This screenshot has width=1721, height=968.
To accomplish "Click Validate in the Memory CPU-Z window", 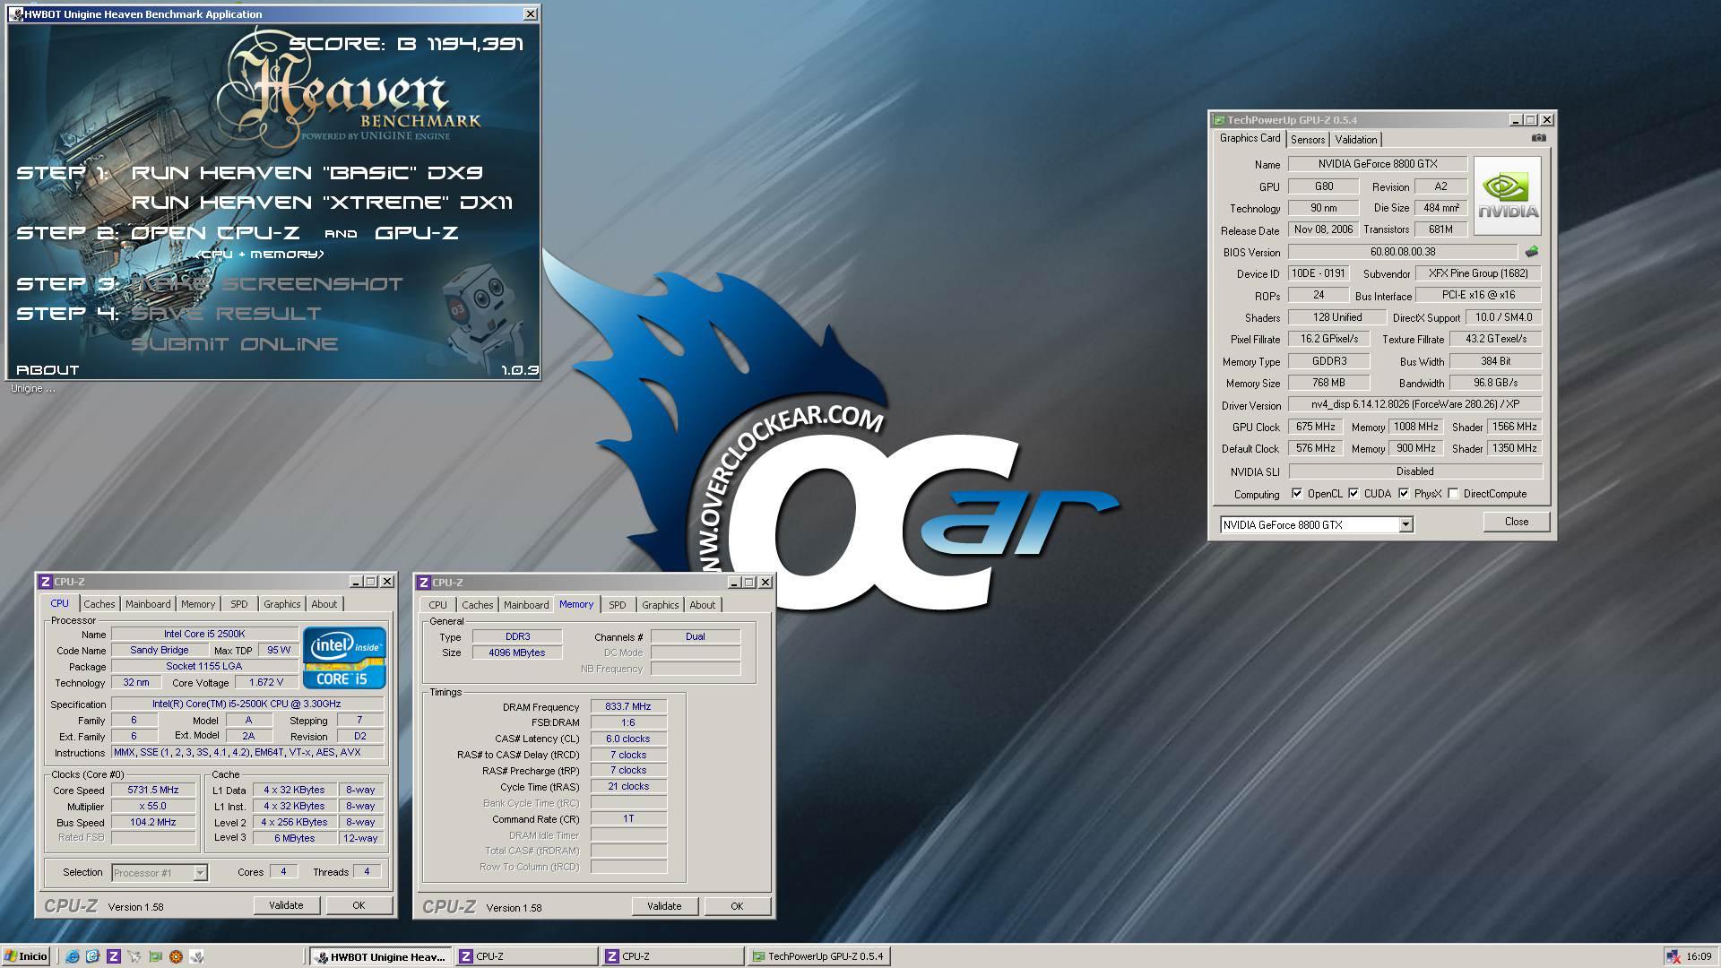I will tap(664, 906).
